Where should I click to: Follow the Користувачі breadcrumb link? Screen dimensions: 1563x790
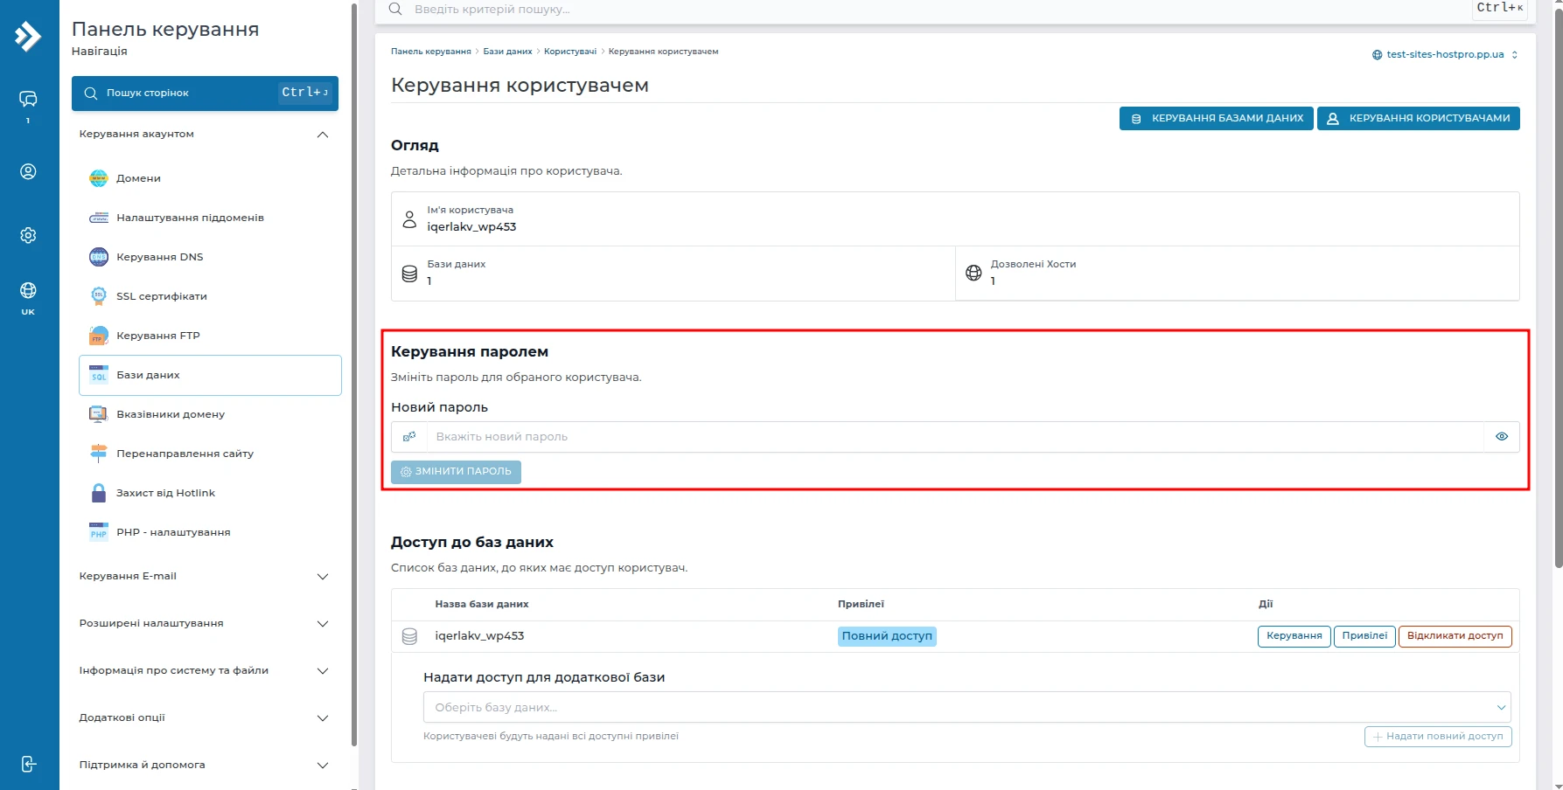[570, 52]
